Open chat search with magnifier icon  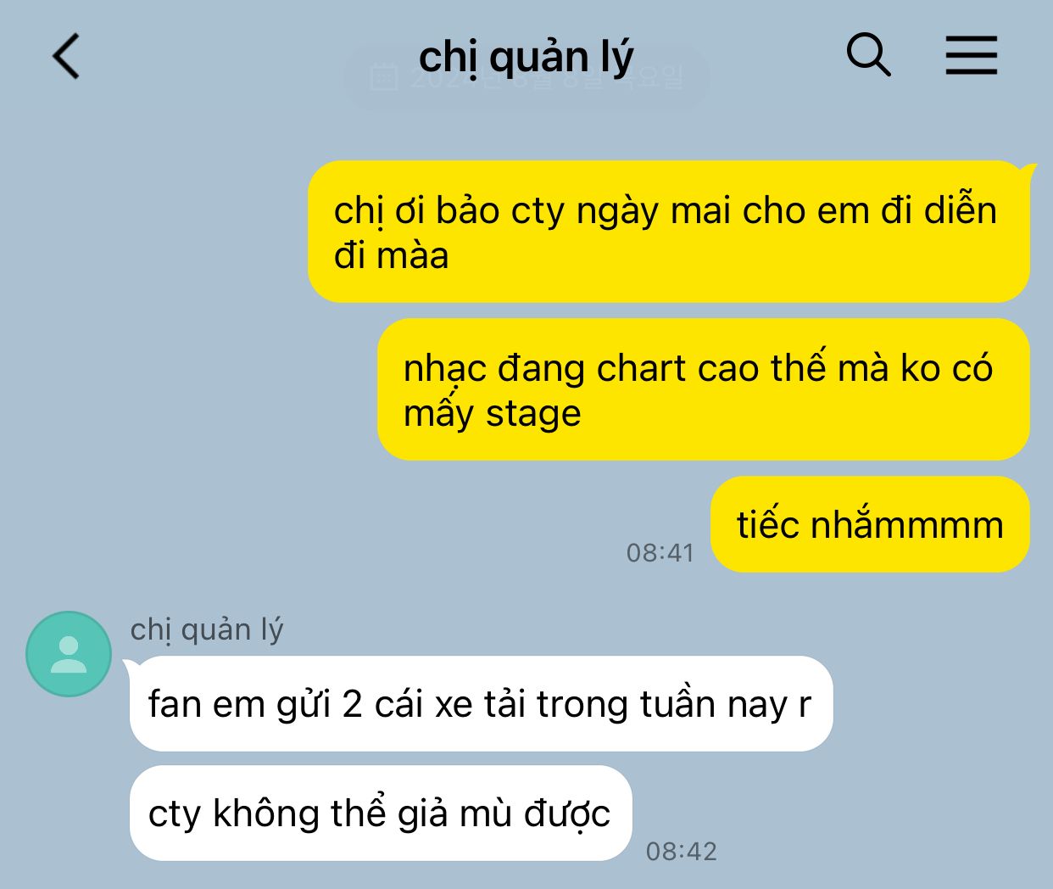click(869, 56)
